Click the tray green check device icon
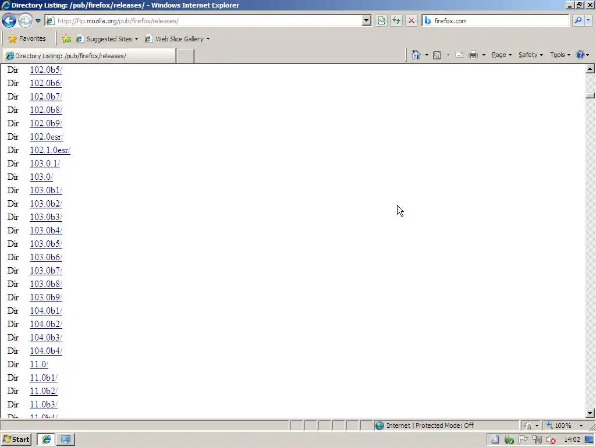This screenshot has height=447, width=596. (x=509, y=440)
